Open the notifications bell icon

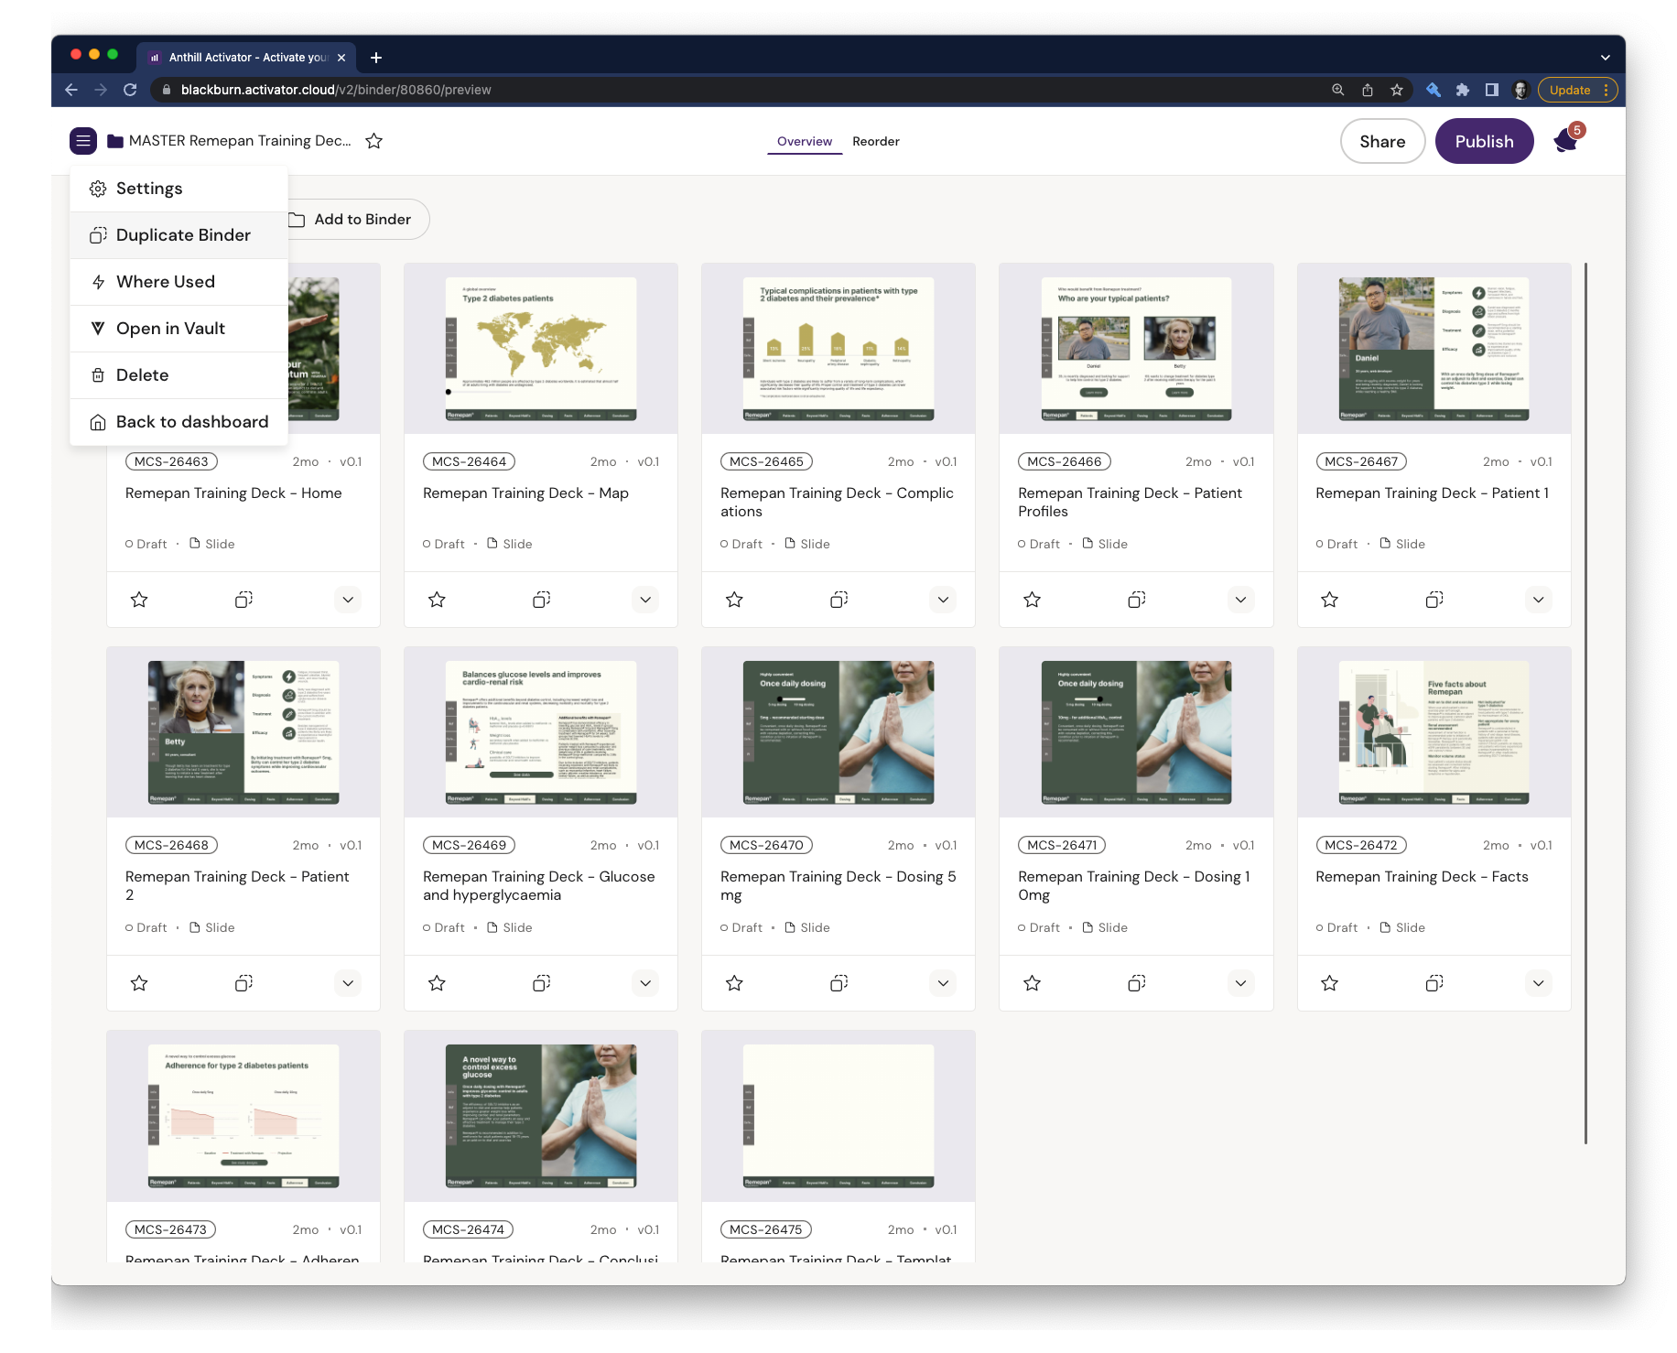point(1566,141)
